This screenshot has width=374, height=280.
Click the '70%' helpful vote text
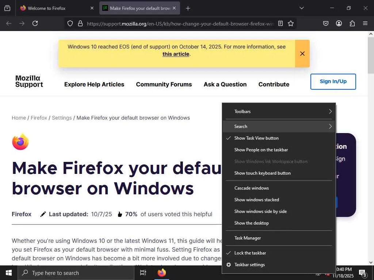point(131,214)
